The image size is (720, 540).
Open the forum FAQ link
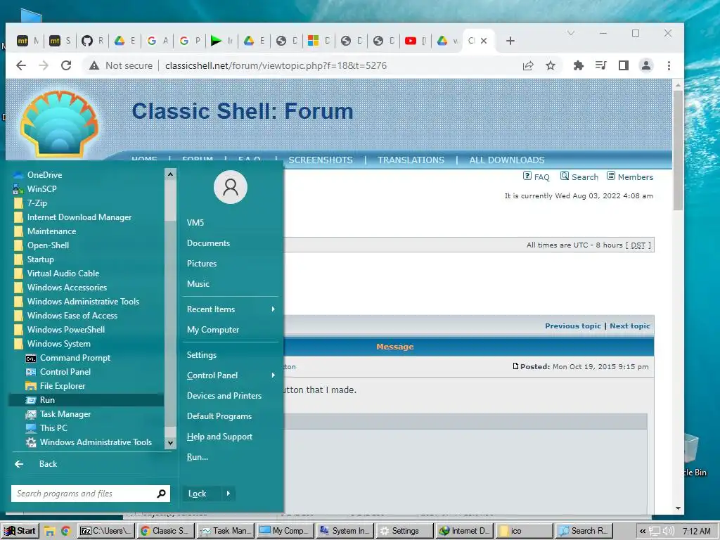[x=536, y=176]
